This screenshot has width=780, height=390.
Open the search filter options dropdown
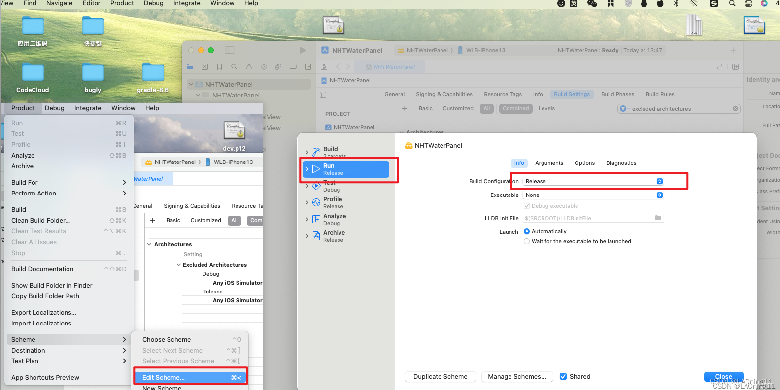click(x=624, y=109)
